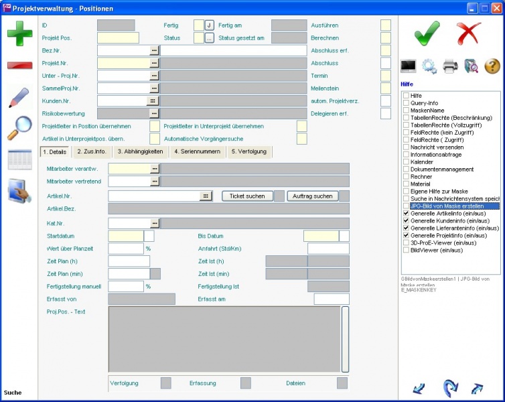Screen dimensions: 505x402
Task: Expand the Mitarbeiter verantw. lookup button
Action: coord(155,169)
